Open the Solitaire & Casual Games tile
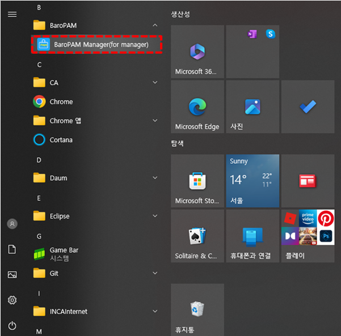 coord(197,236)
